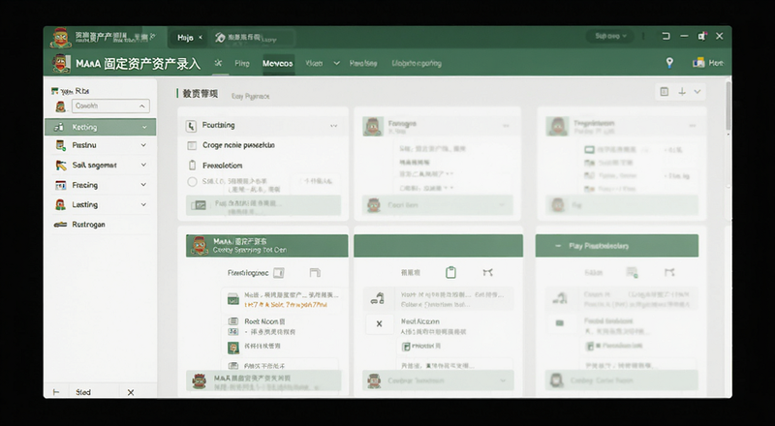The height and width of the screenshot is (426, 775).
Task: Expand the Coobrar footer chevron in the middle lower card
Action: (x=503, y=380)
